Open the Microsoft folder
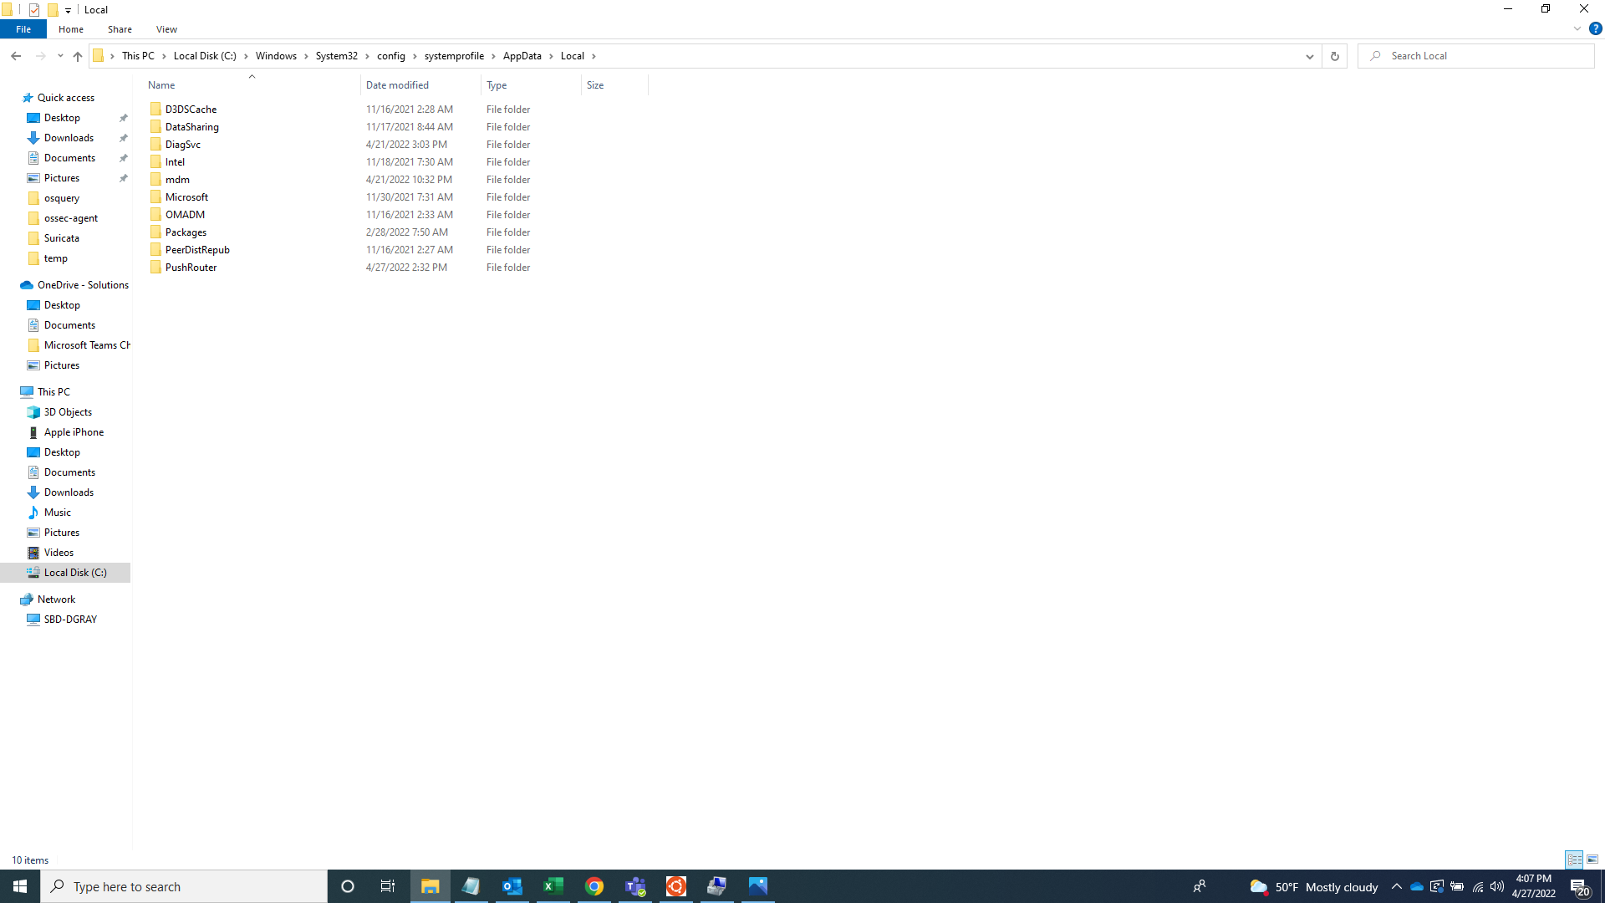This screenshot has width=1605, height=903. [x=186, y=196]
